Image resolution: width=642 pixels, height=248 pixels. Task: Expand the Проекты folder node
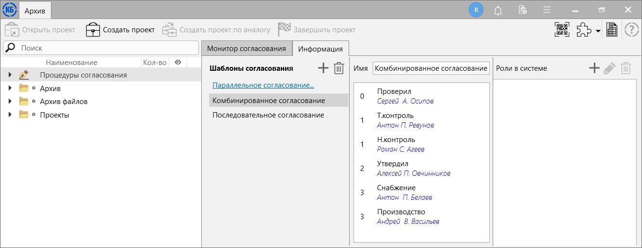[x=10, y=115]
